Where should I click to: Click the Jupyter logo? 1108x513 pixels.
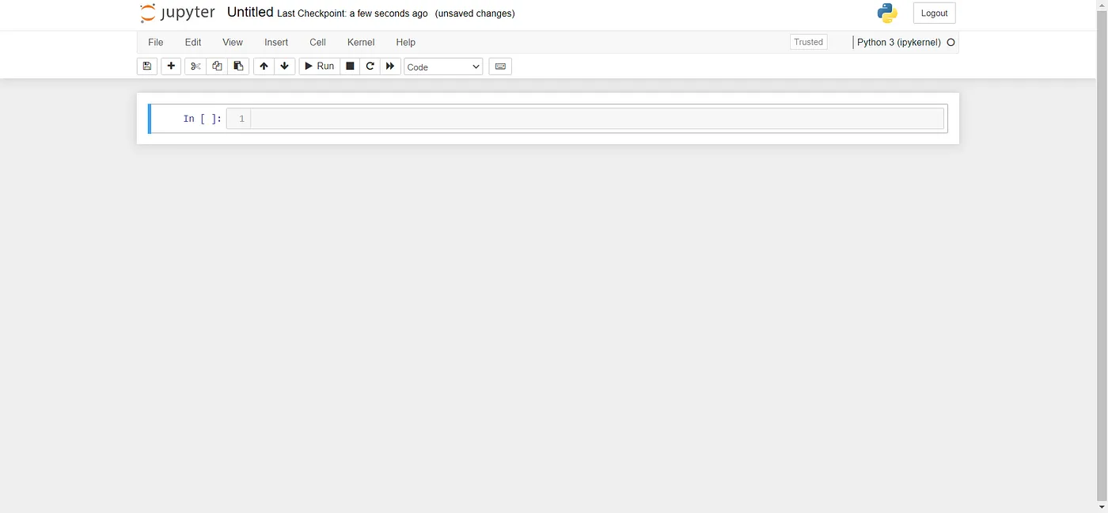(x=177, y=13)
